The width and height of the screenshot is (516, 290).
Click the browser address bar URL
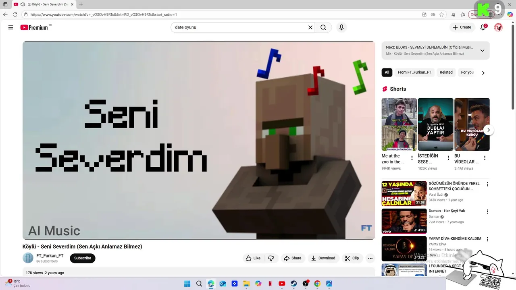click(x=104, y=14)
